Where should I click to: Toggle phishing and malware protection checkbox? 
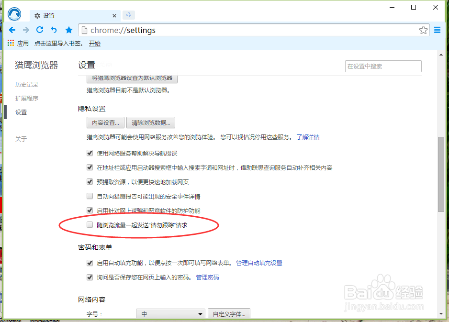click(90, 211)
